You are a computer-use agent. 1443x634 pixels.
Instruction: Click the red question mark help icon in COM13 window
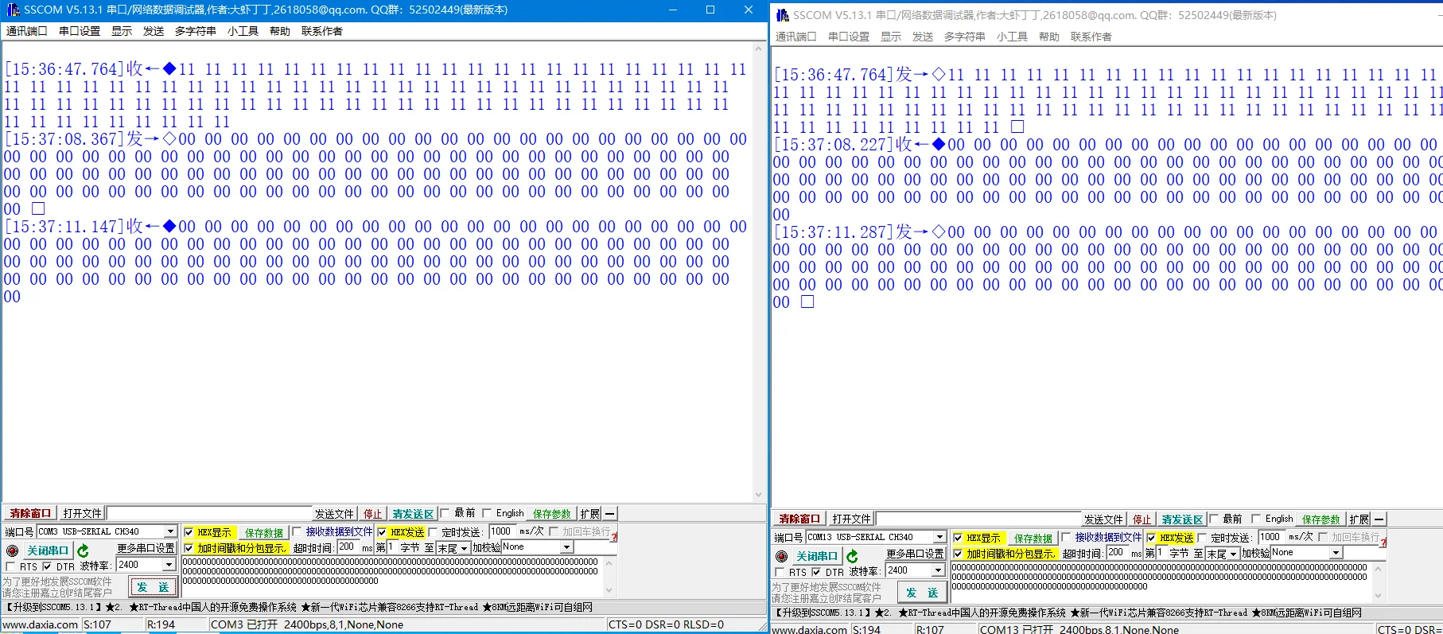[x=1383, y=543]
